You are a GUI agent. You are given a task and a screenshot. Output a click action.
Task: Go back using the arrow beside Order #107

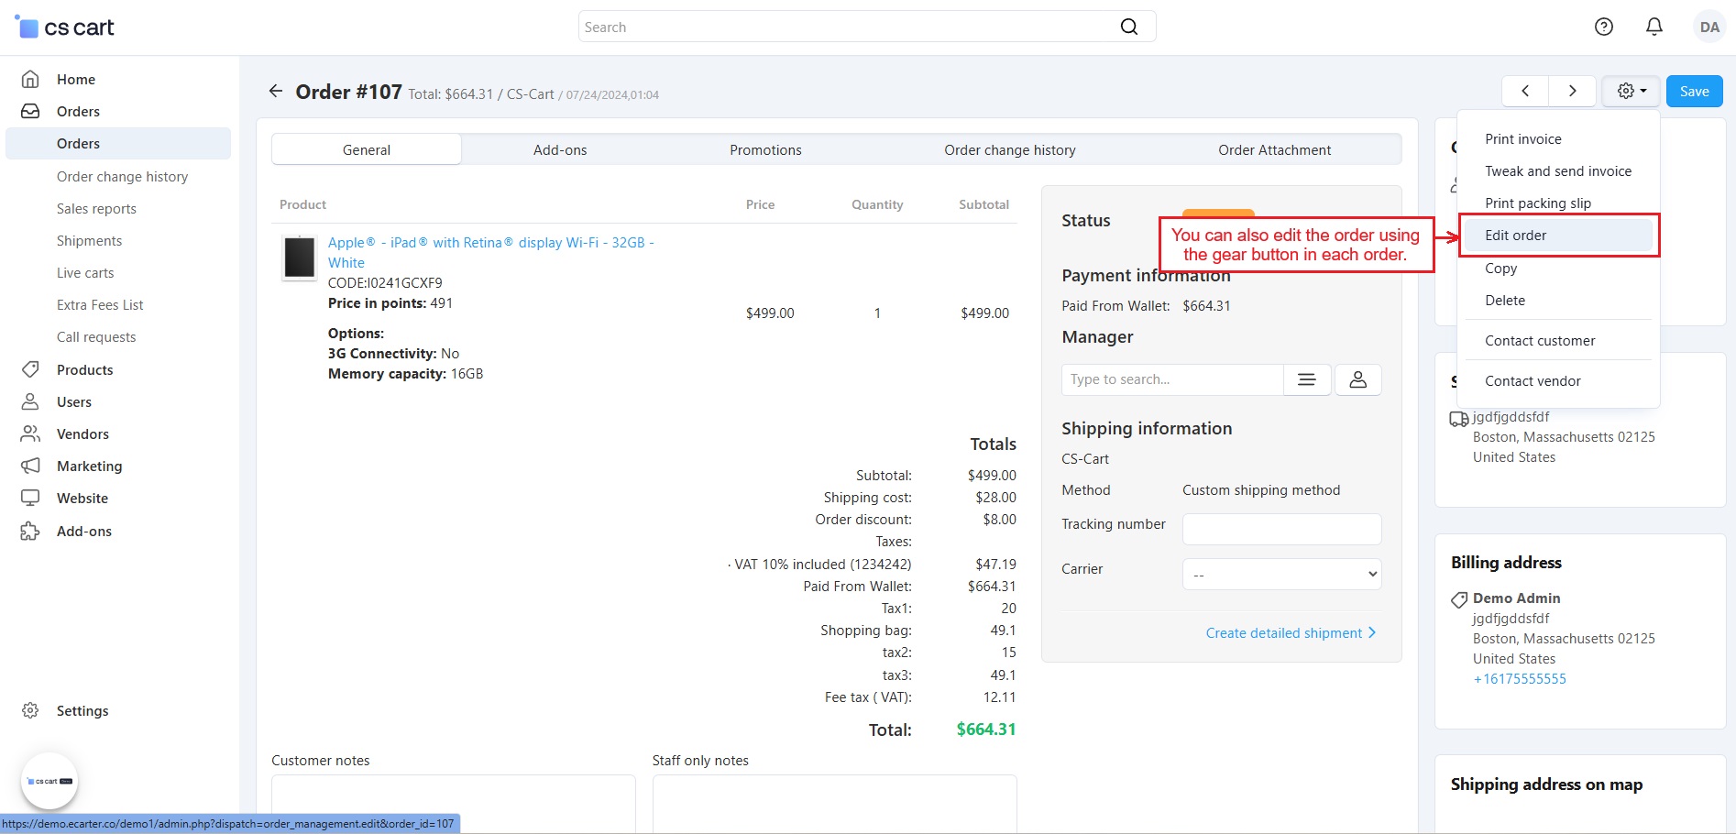(276, 92)
